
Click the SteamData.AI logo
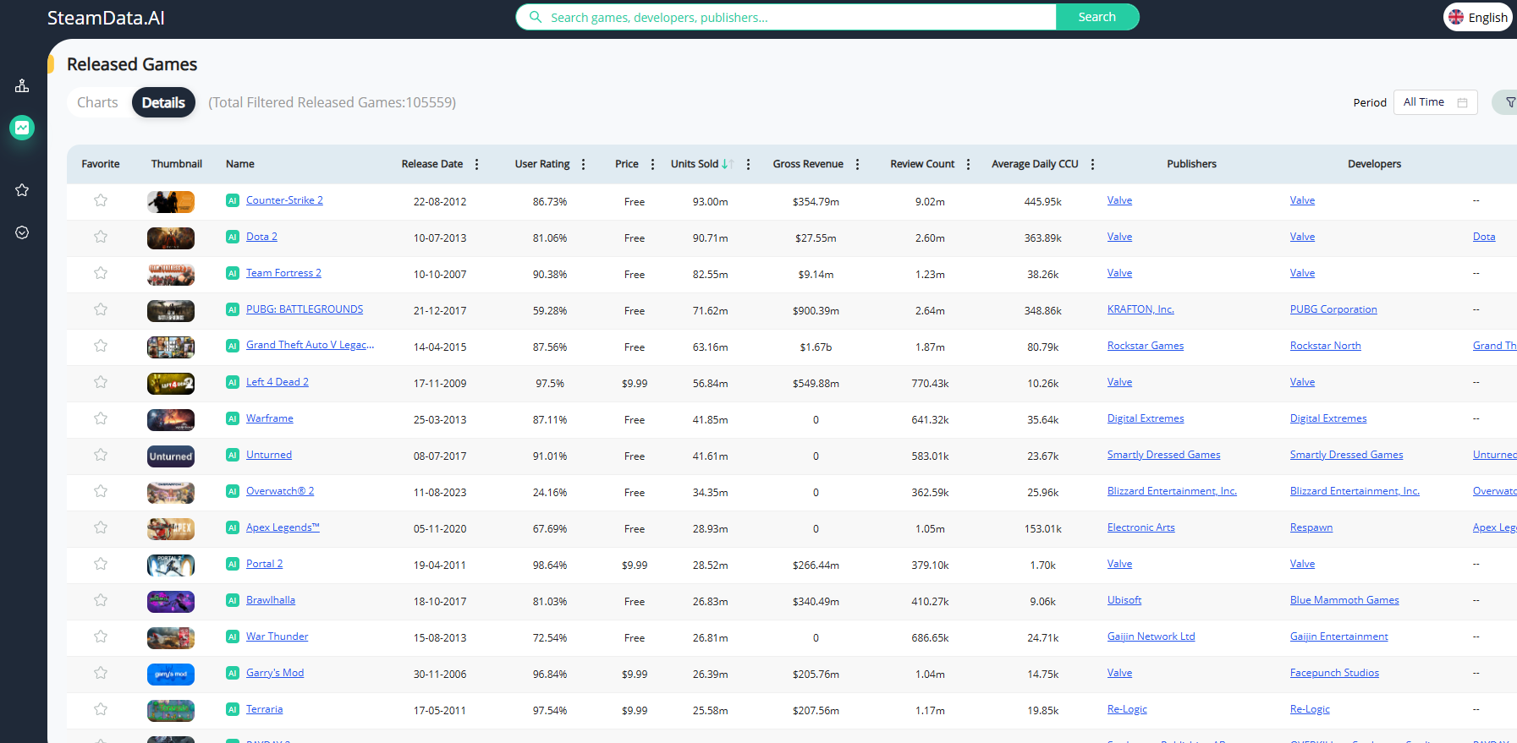(106, 18)
